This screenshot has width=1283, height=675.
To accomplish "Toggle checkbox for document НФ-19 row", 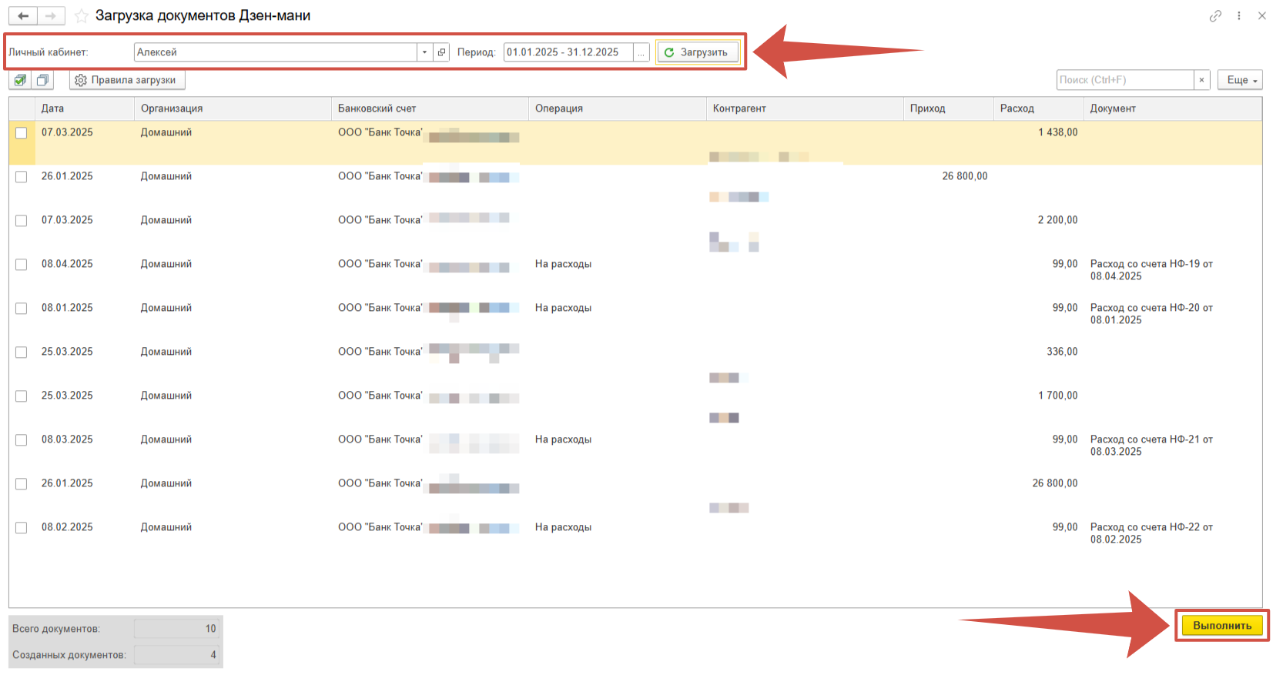I will (x=22, y=265).
